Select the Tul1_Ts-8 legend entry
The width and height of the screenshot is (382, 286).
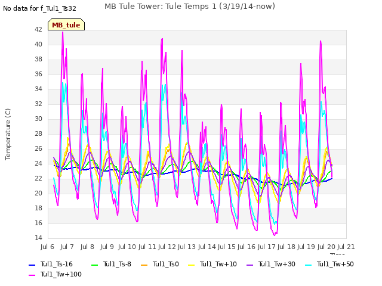[112, 264]
